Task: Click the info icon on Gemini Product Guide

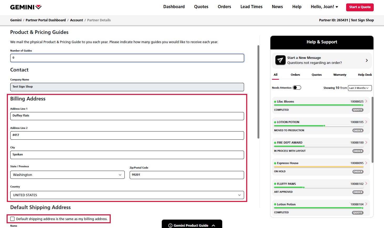Action: click(170, 225)
